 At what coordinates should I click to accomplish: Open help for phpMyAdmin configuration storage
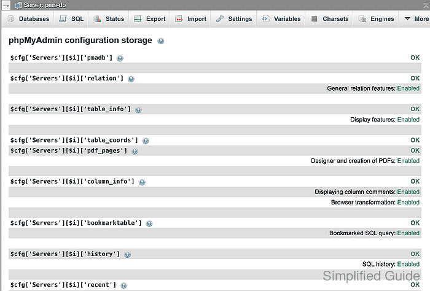[x=161, y=41]
